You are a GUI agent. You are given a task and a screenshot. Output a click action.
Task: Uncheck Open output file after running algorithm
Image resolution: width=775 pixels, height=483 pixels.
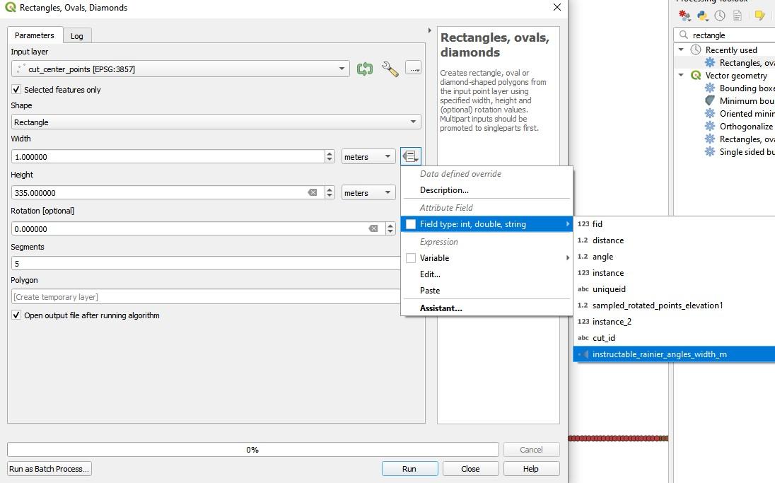[x=17, y=315]
